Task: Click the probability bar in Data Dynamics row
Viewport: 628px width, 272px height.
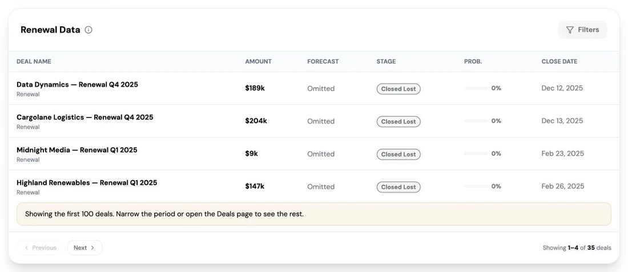Action: point(476,88)
